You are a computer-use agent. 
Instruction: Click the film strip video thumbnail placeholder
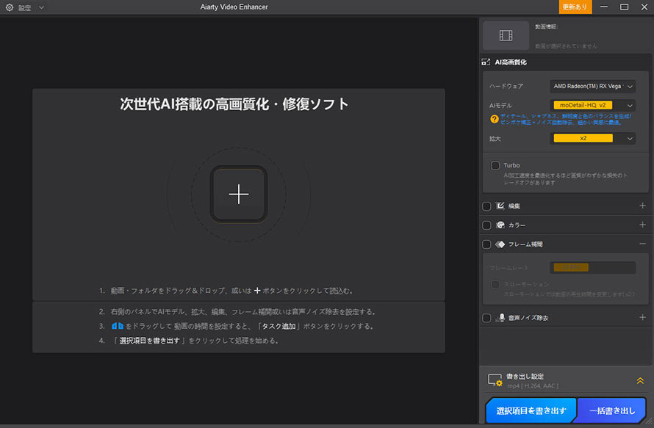click(x=506, y=35)
